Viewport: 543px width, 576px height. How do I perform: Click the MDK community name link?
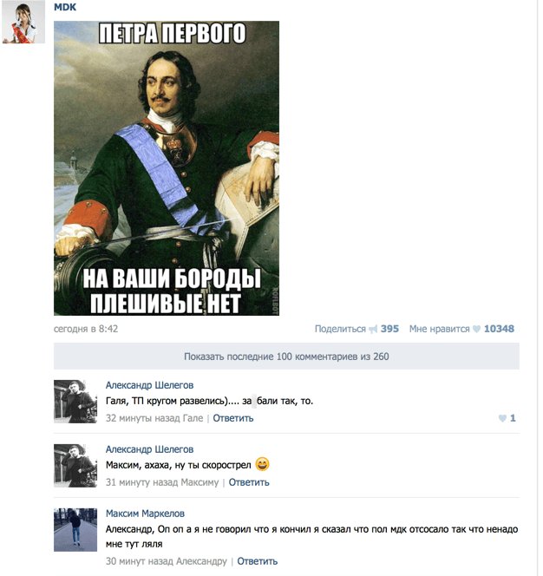point(65,7)
